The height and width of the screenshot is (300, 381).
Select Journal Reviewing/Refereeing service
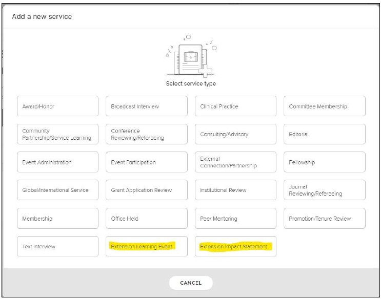coord(324,190)
